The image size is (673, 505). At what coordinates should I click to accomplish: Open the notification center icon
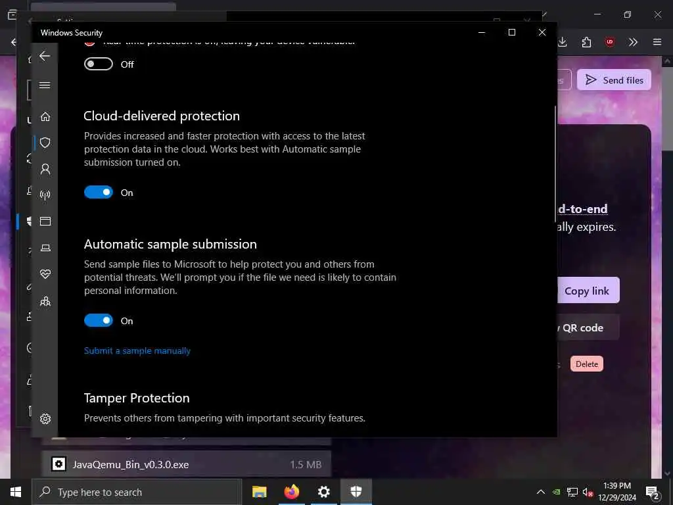[x=653, y=493]
